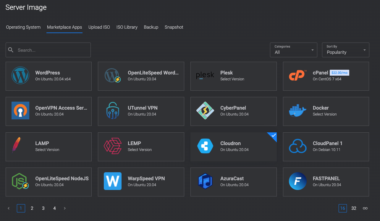Screen dimensions: 380x221
Task: Click the Cloudron hexagon icon
Action: point(205,146)
